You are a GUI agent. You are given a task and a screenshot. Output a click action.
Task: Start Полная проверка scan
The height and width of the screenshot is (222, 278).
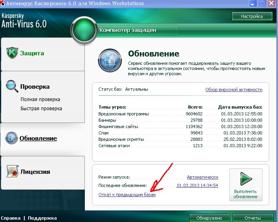pos(40,99)
